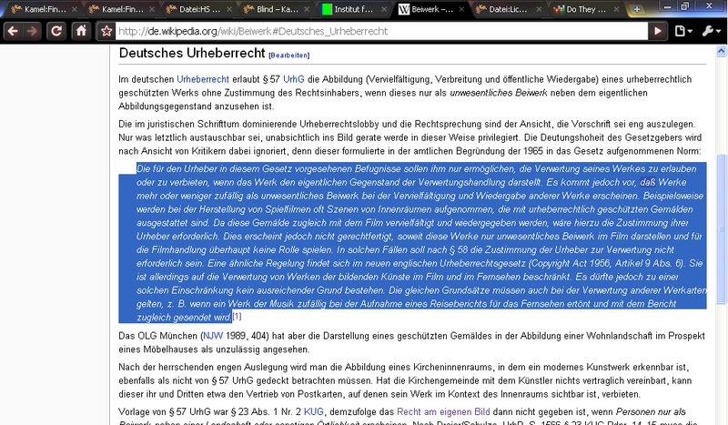The image size is (728, 425).
Task: Open footnote reference [1]
Action: click(237, 316)
